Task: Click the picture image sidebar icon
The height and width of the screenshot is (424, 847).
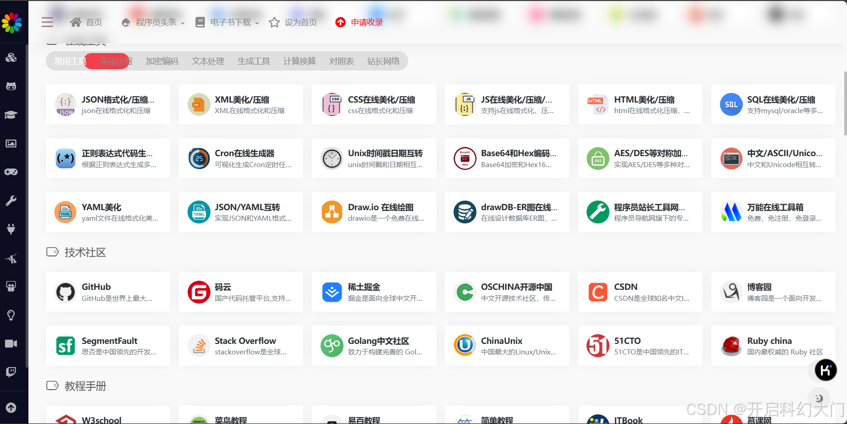Action: coord(11,143)
